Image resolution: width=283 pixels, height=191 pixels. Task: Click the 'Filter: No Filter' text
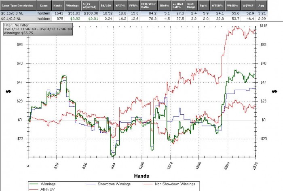16,25
